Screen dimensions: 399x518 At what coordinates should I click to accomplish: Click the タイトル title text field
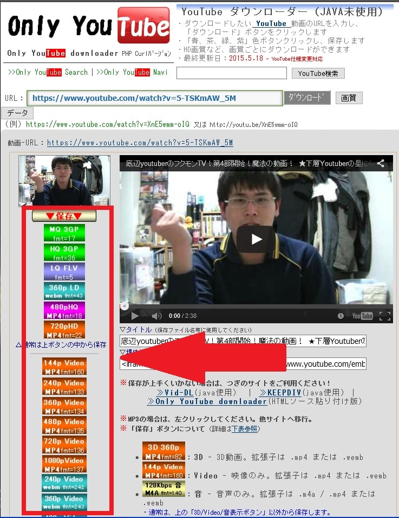pos(243,341)
